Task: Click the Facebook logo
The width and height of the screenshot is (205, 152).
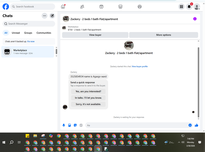Action: coord(6,7)
